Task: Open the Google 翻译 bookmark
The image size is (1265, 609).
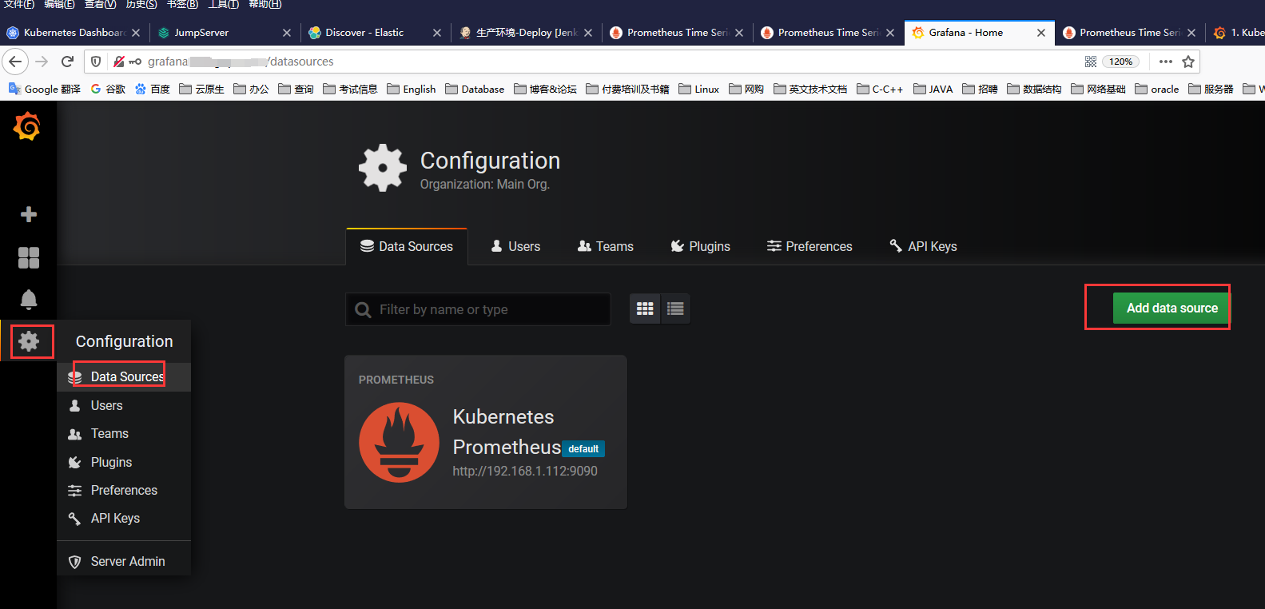Action: tap(45, 89)
